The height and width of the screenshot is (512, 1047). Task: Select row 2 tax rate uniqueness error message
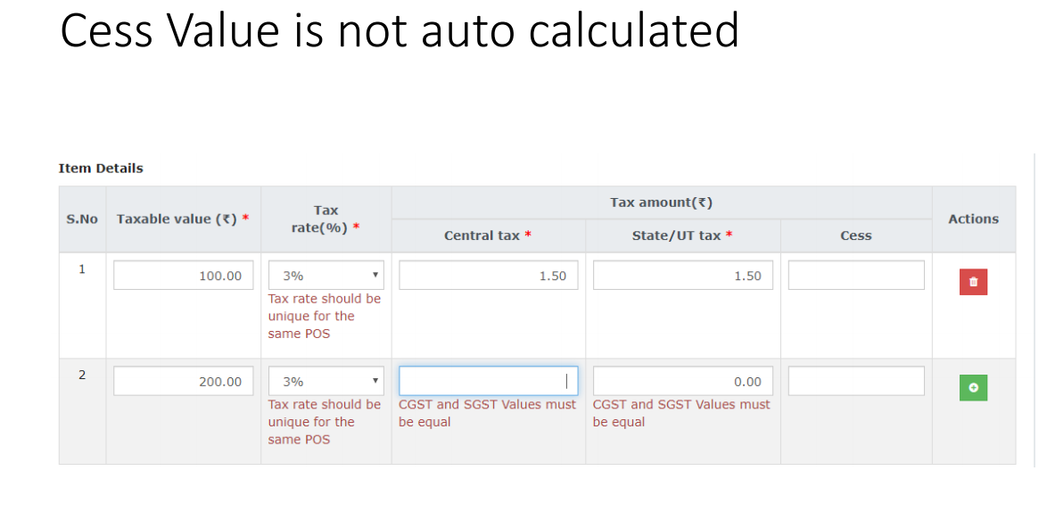tap(325, 422)
